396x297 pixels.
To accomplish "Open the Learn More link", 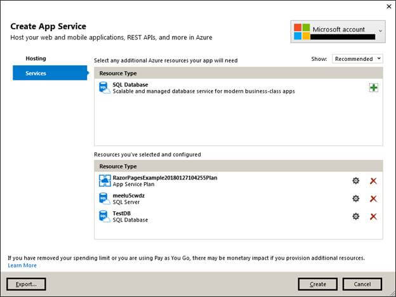I will coord(22,265).
